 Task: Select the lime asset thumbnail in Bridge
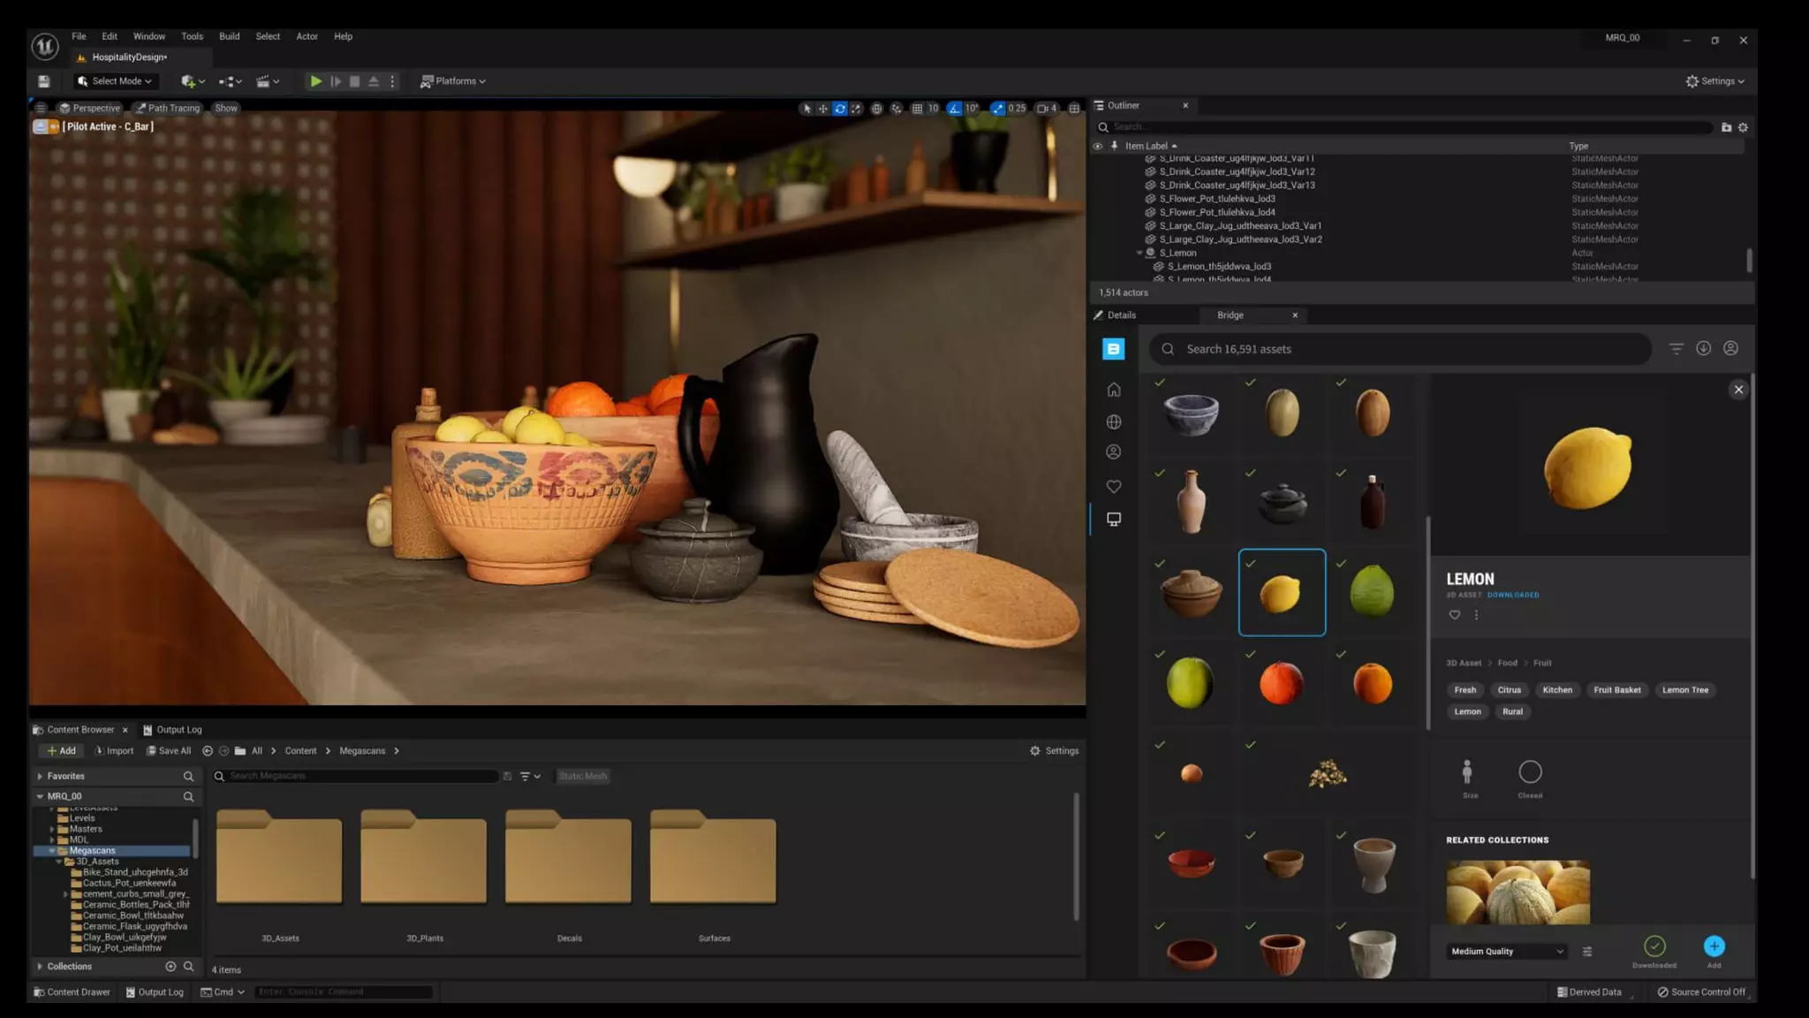pyautogui.click(x=1372, y=592)
